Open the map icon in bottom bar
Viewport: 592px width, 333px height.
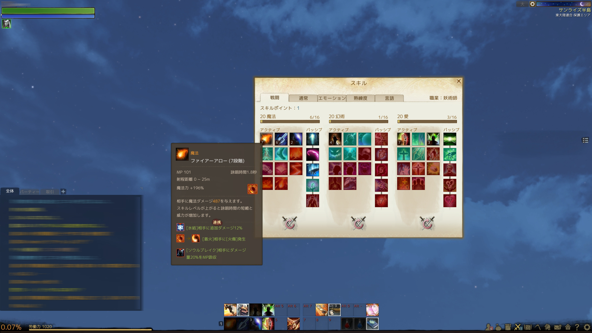528,327
